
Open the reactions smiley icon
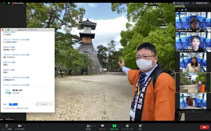(x=140, y=126)
